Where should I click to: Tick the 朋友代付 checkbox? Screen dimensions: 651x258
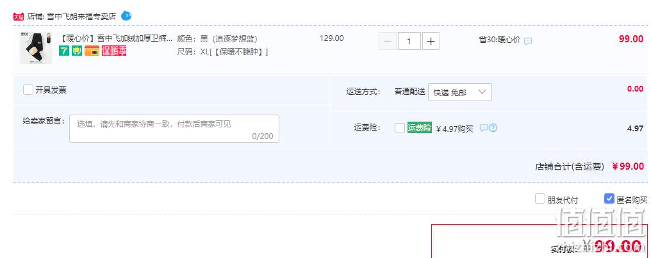pyautogui.click(x=540, y=198)
